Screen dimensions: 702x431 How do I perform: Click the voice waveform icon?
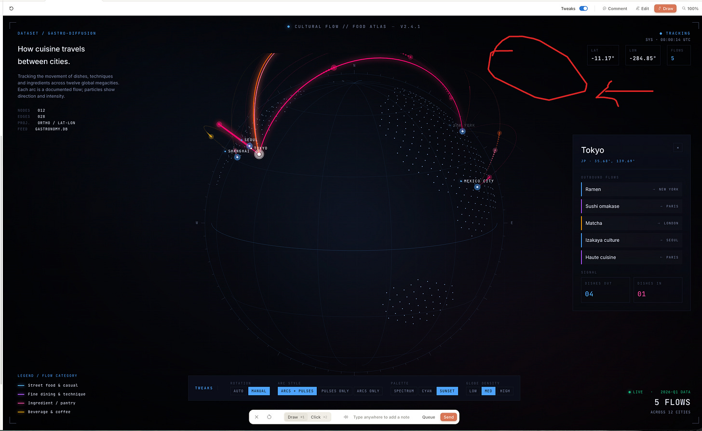[x=346, y=417]
